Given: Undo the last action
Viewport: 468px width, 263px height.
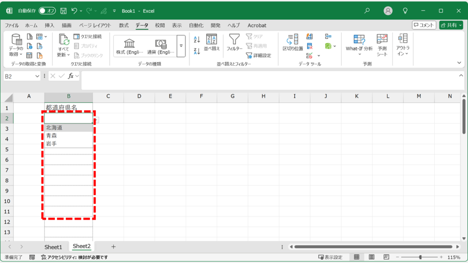Looking at the screenshot, I should coord(74,11).
